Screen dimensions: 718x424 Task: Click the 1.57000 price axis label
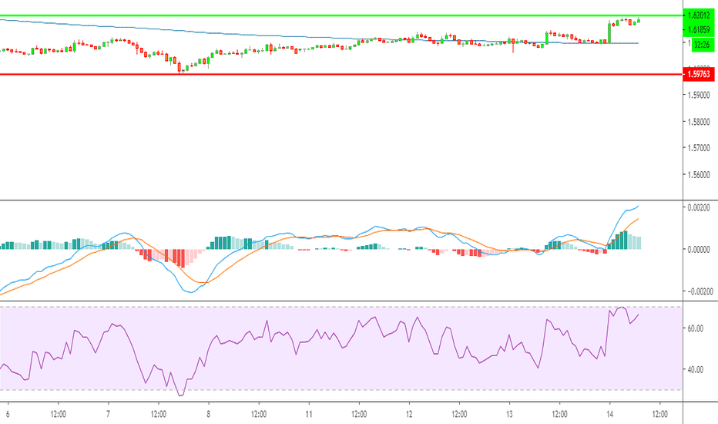point(700,148)
